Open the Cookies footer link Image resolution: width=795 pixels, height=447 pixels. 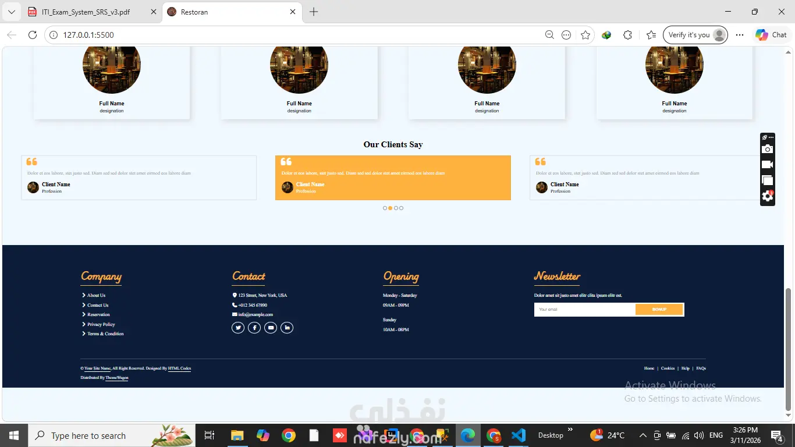pos(668,368)
